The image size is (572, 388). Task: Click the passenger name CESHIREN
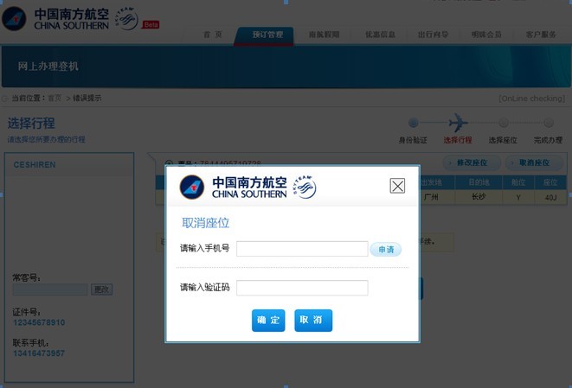[x=35, y=165]
